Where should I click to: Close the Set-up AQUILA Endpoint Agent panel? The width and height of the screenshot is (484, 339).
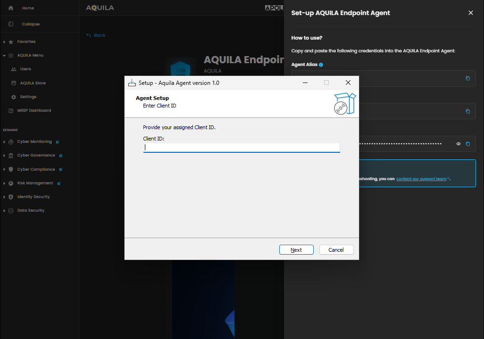(x=470, y=13)
